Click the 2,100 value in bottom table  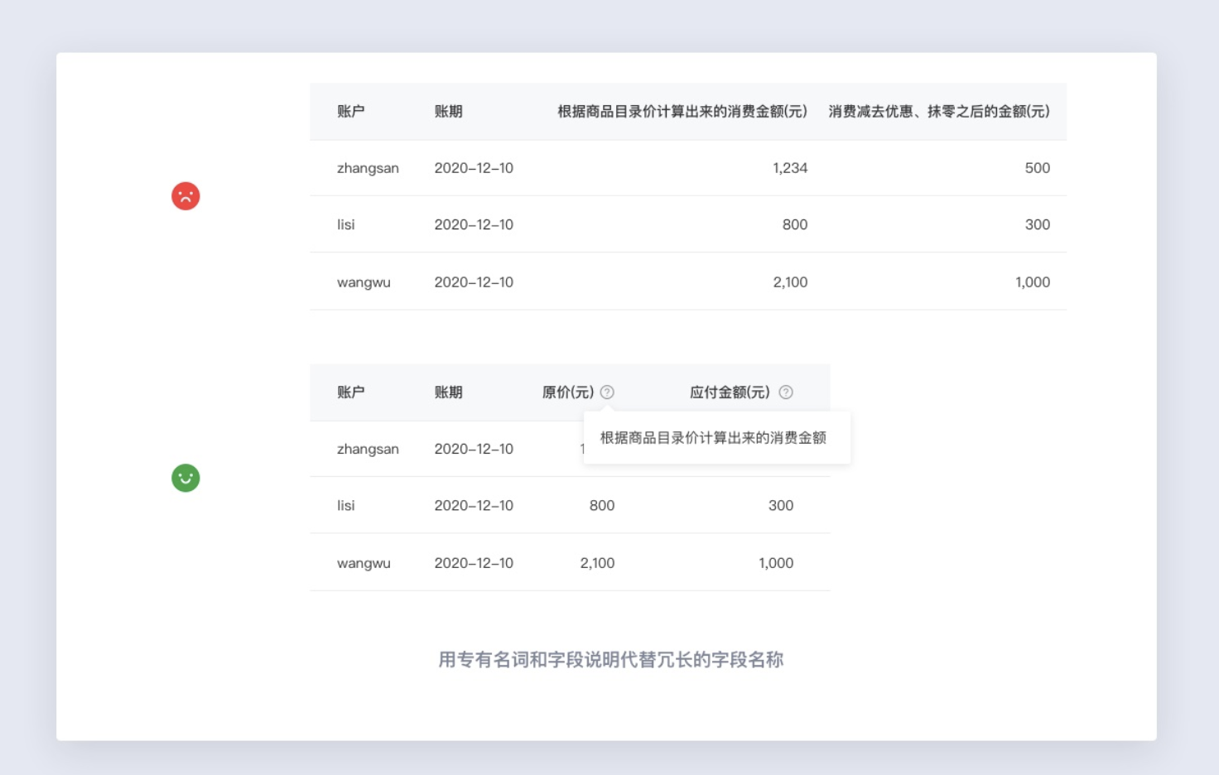click(x=597, y=563)
